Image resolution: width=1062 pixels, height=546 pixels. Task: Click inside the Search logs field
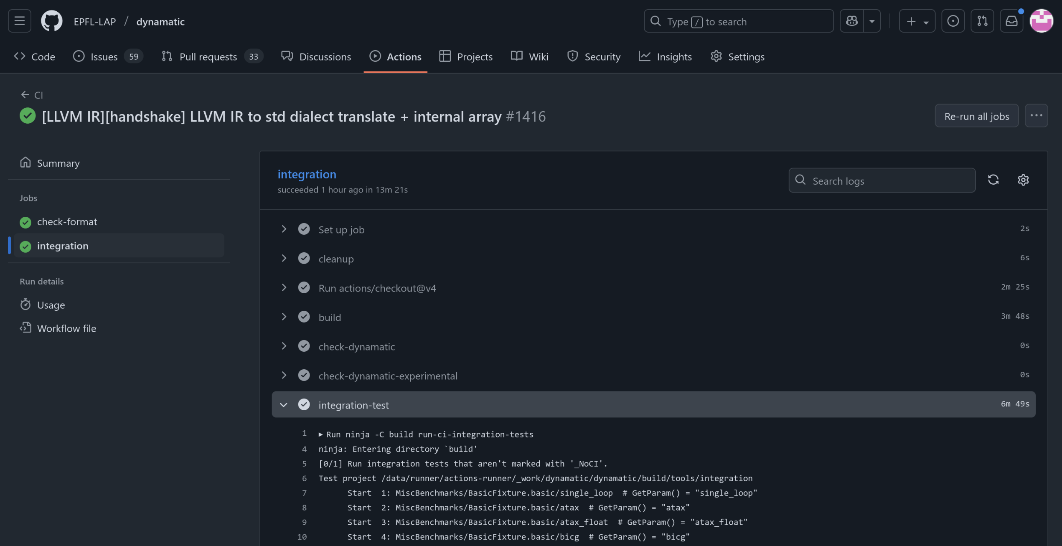point(882,180)
